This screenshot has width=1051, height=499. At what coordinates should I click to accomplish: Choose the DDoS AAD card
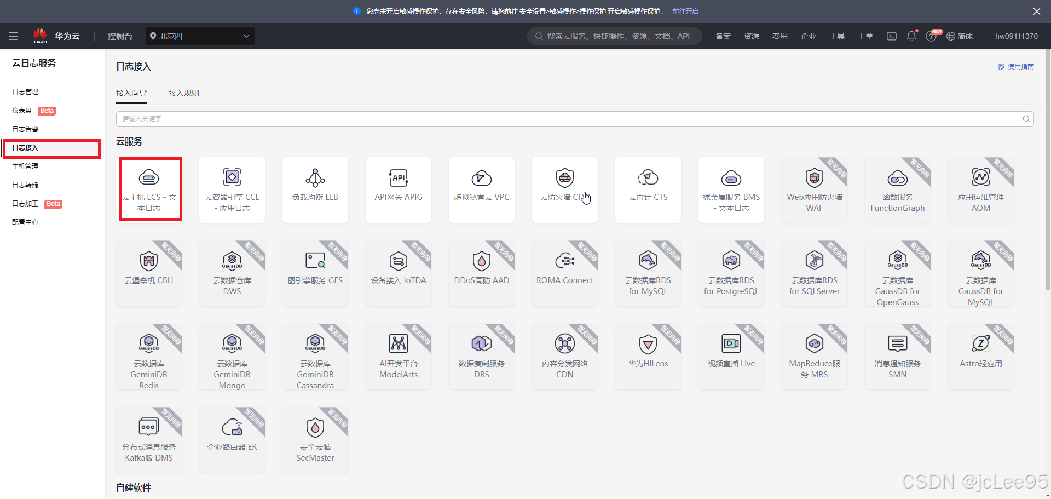482,273
